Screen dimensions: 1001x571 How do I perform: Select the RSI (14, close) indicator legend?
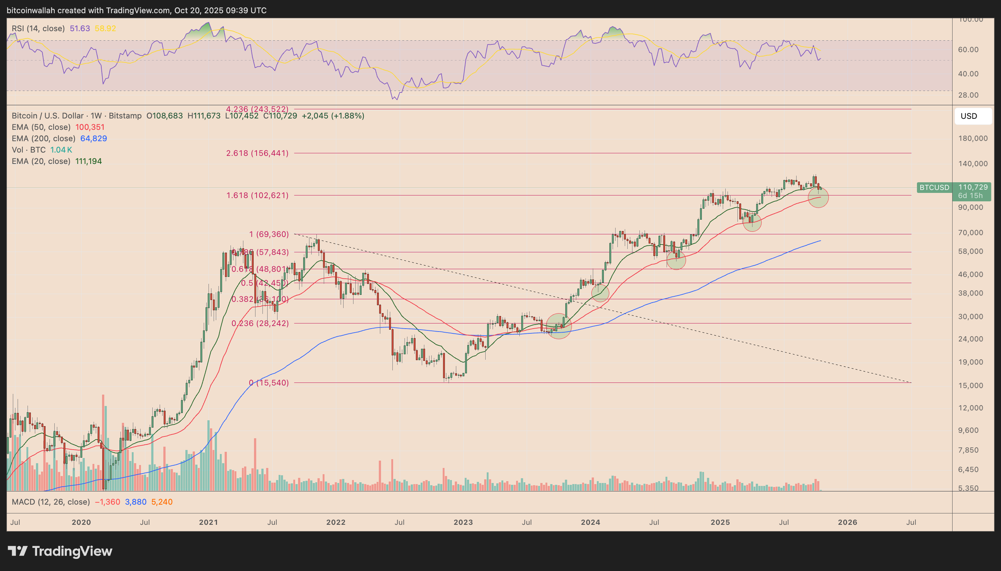pyautogui.click(x=38, y=29)
